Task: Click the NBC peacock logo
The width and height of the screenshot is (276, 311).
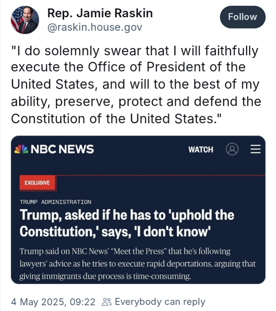Action: [x=21, y=149]
